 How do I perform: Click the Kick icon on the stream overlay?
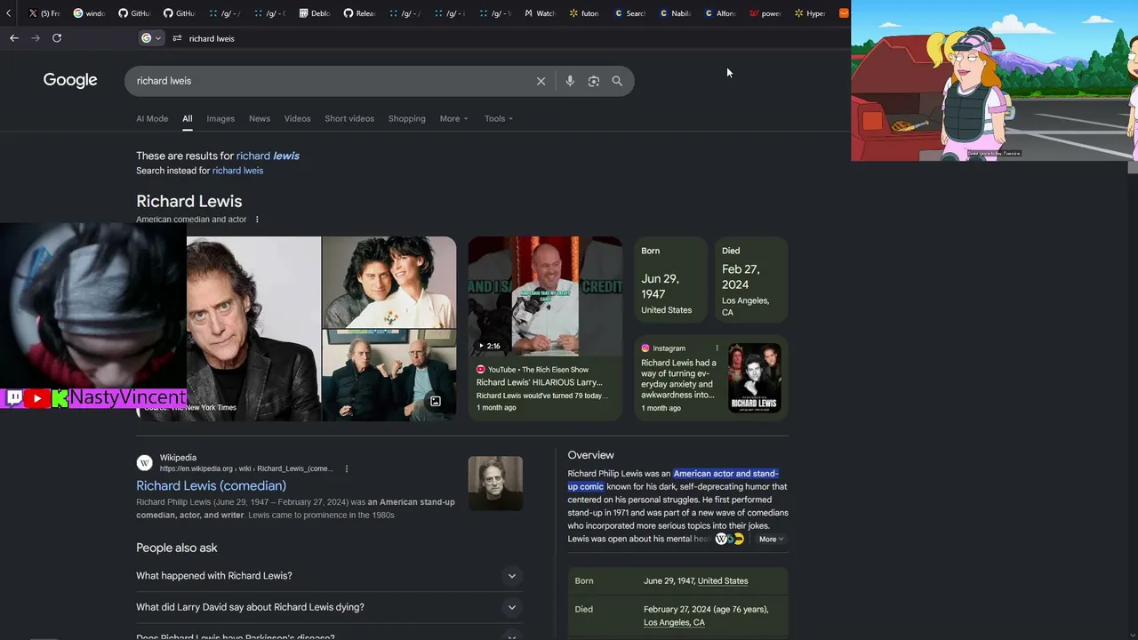coord(60,398)
